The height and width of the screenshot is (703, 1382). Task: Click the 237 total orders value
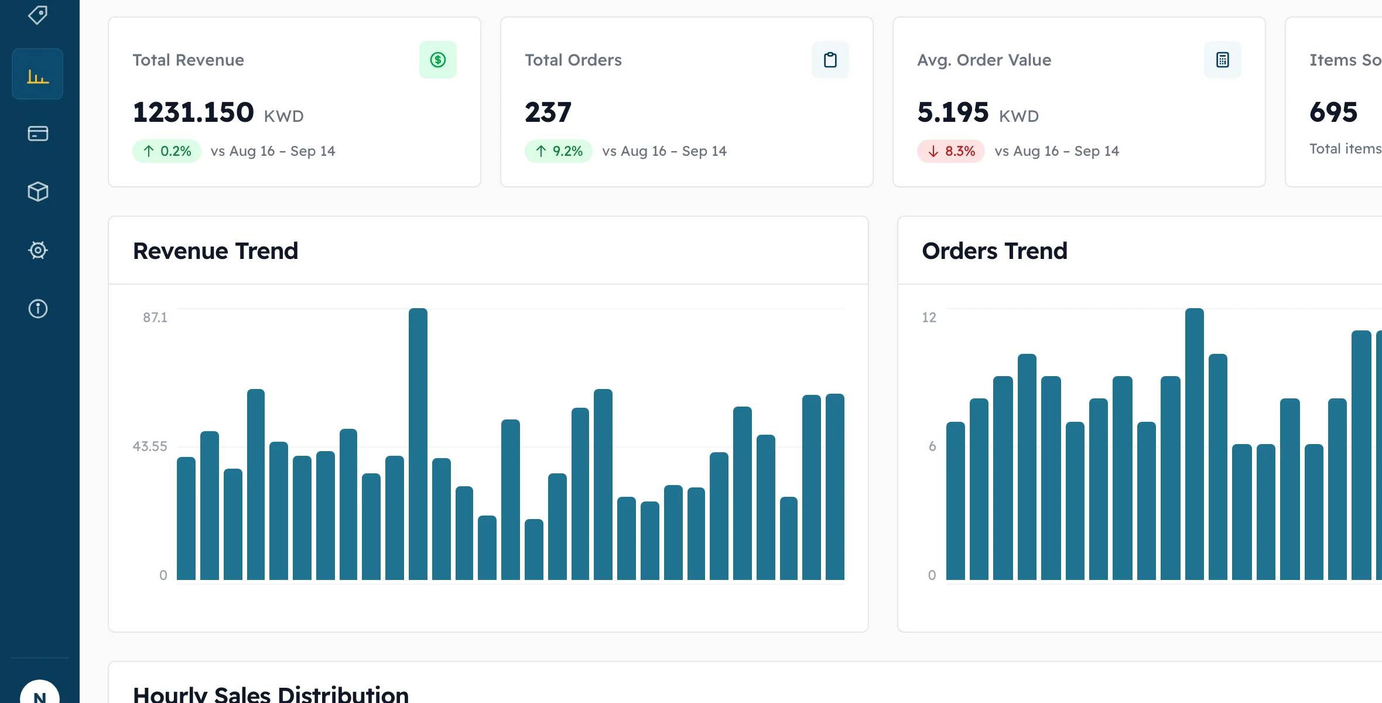pos(548,112)
